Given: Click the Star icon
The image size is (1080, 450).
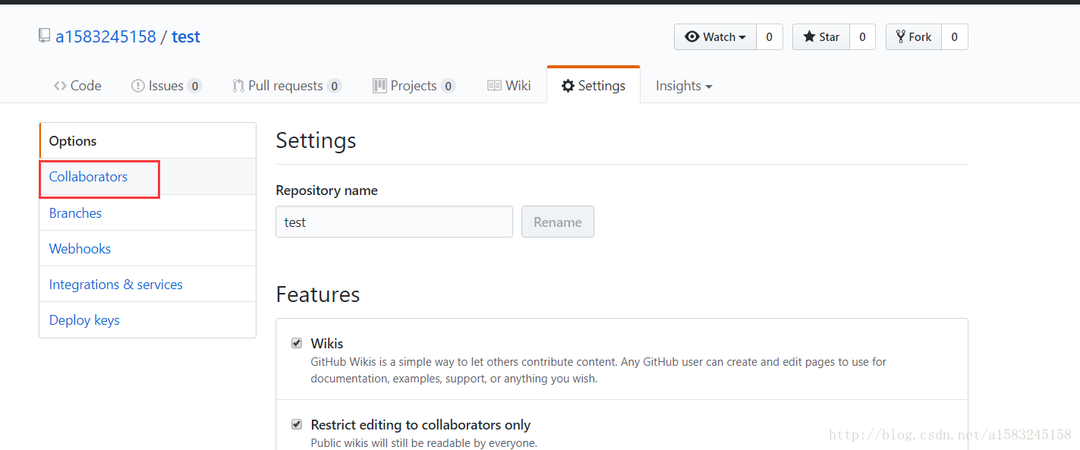Looking at the screenshot, I should pyautogui.click(x=809, y=36).
